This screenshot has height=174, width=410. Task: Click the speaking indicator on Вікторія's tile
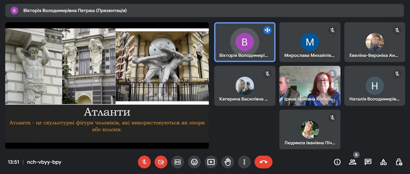point(267,30)
